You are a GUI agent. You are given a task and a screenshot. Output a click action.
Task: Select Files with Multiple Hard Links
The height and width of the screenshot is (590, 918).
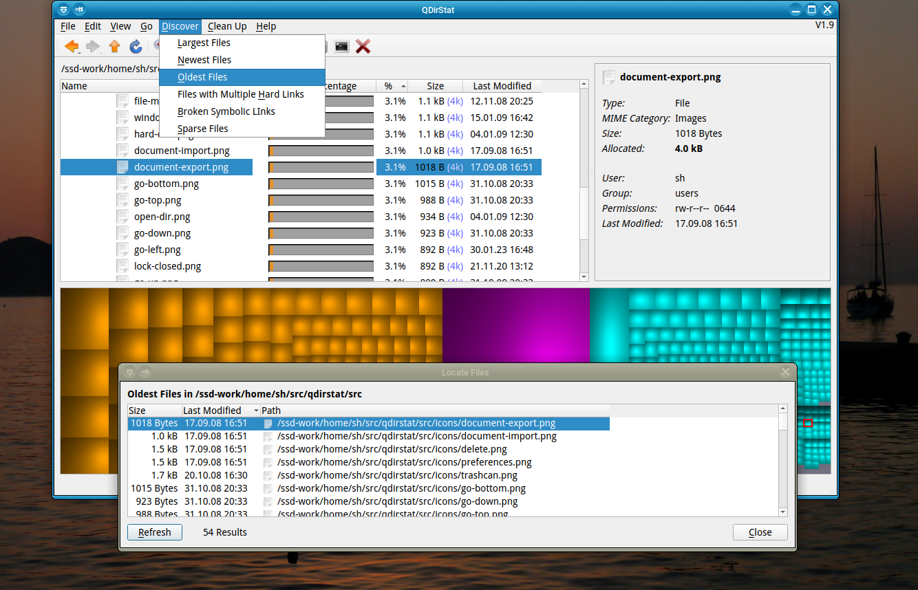click(x=242, y=94)
